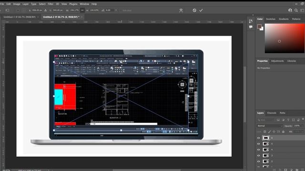Viewport: 305px width, 171px height.
Task: Click the relative positioning triangle icon
Action: click(46, 10)
